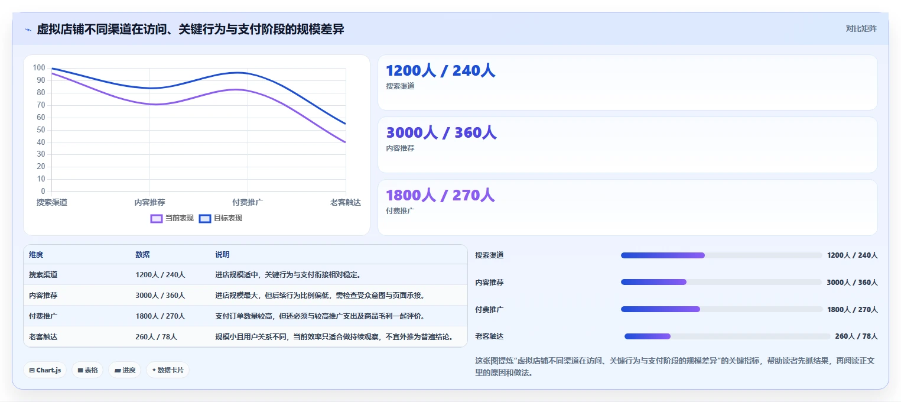Click the large 1800人 / 270人 card value

point(440,195)
